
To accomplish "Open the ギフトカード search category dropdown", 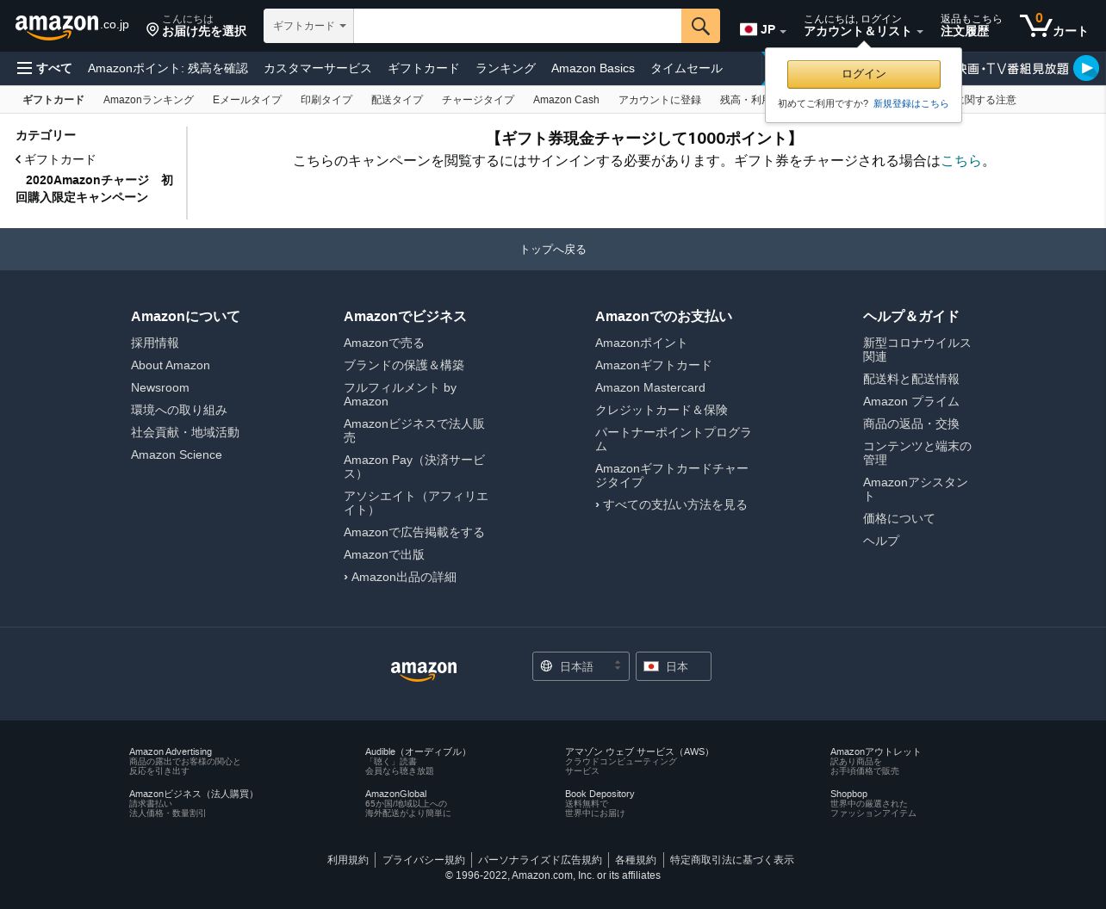I will pyautogui.click(x=308, y=26).
